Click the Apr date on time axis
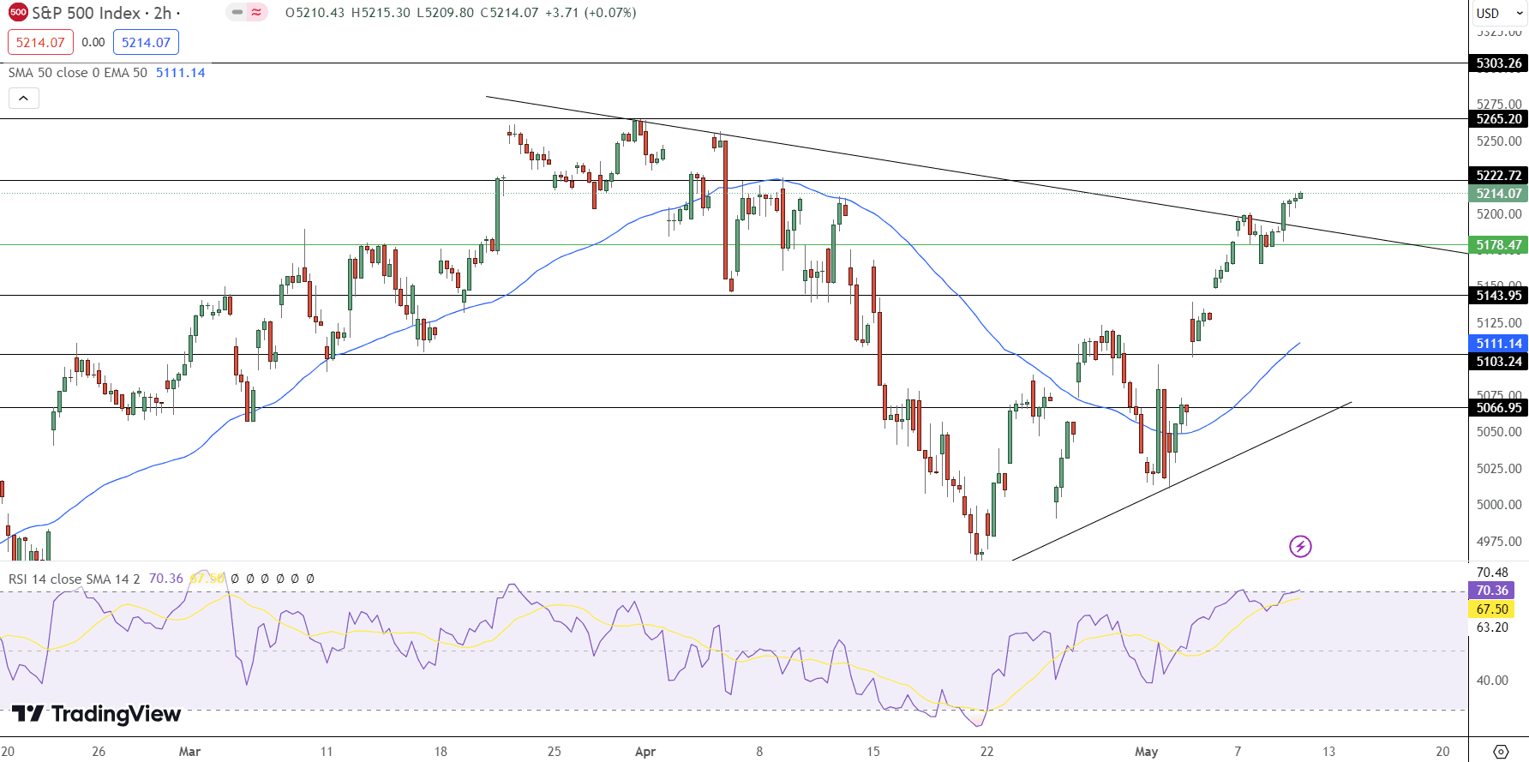 point(645,752)
